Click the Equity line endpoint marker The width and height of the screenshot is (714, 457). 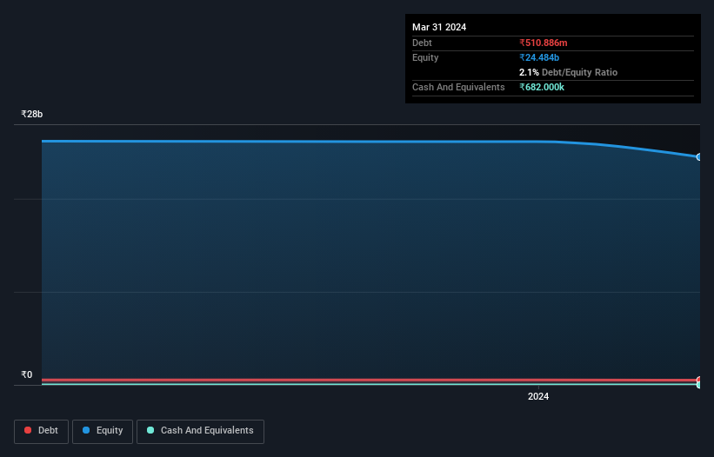click(x=699, y=157)
